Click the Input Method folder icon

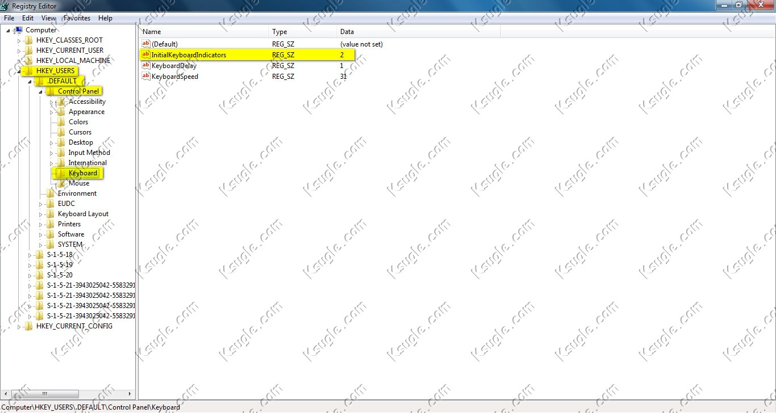point(61,153)
